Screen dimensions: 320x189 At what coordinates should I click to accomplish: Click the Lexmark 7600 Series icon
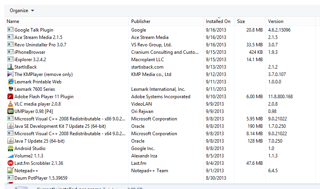click(11, 89)
